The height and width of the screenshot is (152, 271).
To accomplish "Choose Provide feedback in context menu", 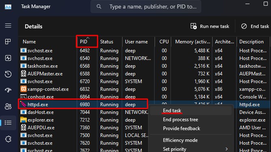I will tap(191, 128).
